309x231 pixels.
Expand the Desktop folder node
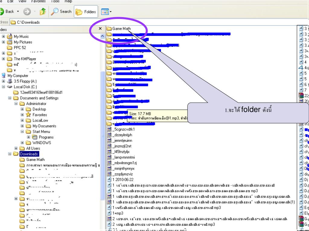22,109
